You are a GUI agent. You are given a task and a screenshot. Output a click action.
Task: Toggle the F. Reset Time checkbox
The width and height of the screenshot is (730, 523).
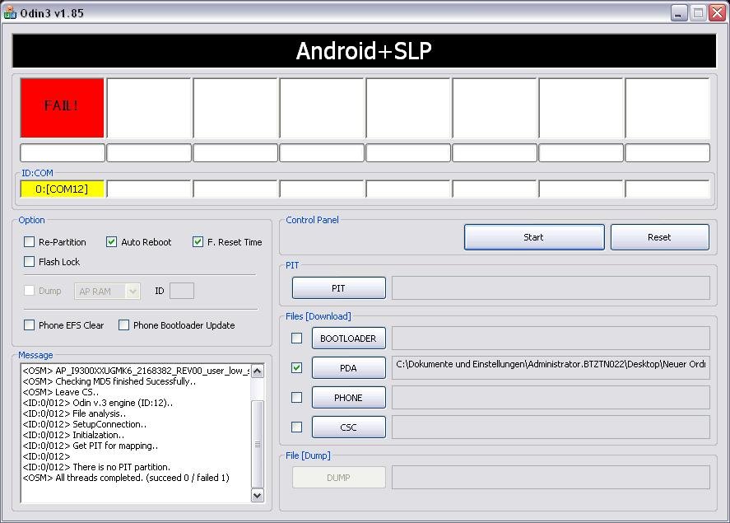click(198, 241)
